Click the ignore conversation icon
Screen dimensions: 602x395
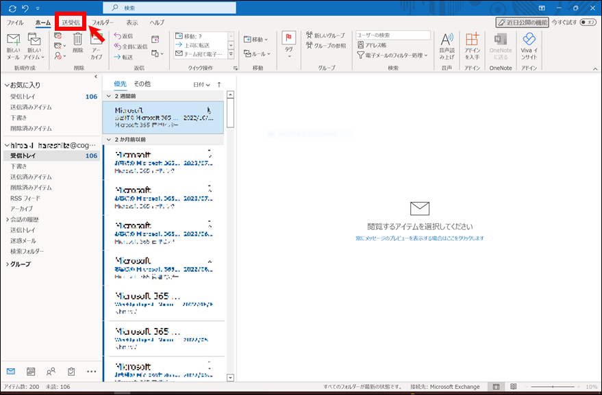point(58,36)
